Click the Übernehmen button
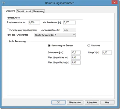The height and width of the screenshot is (109, 120). point(75,102)
